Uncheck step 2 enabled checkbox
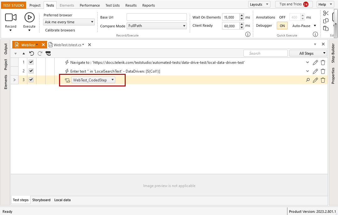This screenshot has width=338, height=215. coord(31,71)
